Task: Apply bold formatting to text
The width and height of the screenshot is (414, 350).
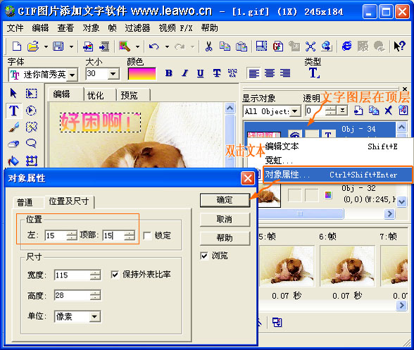Action: click(x=169, y=73)
